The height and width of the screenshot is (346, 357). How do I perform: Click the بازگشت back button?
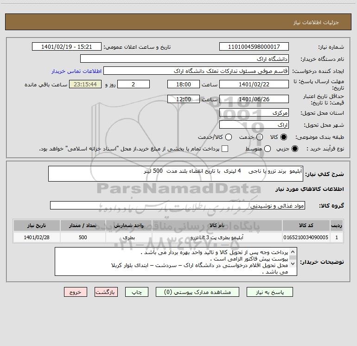pyautogui.click(x=106, y=292)
